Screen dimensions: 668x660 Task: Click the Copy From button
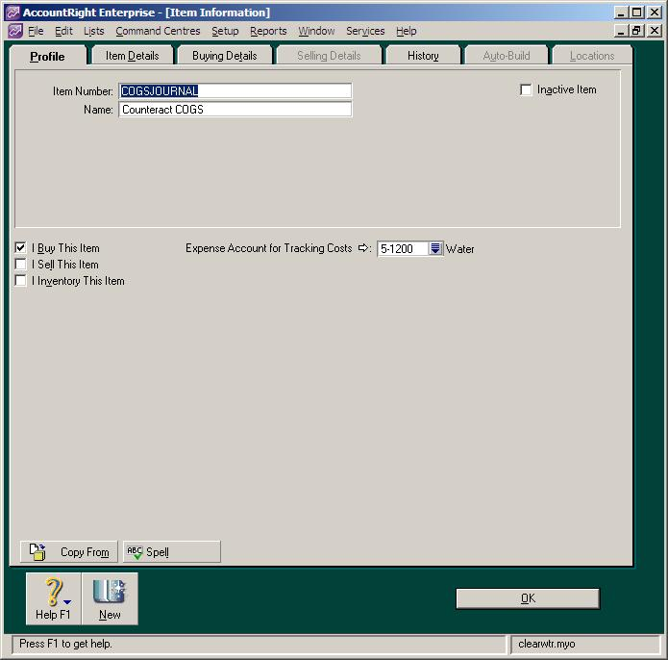[68, 551]
